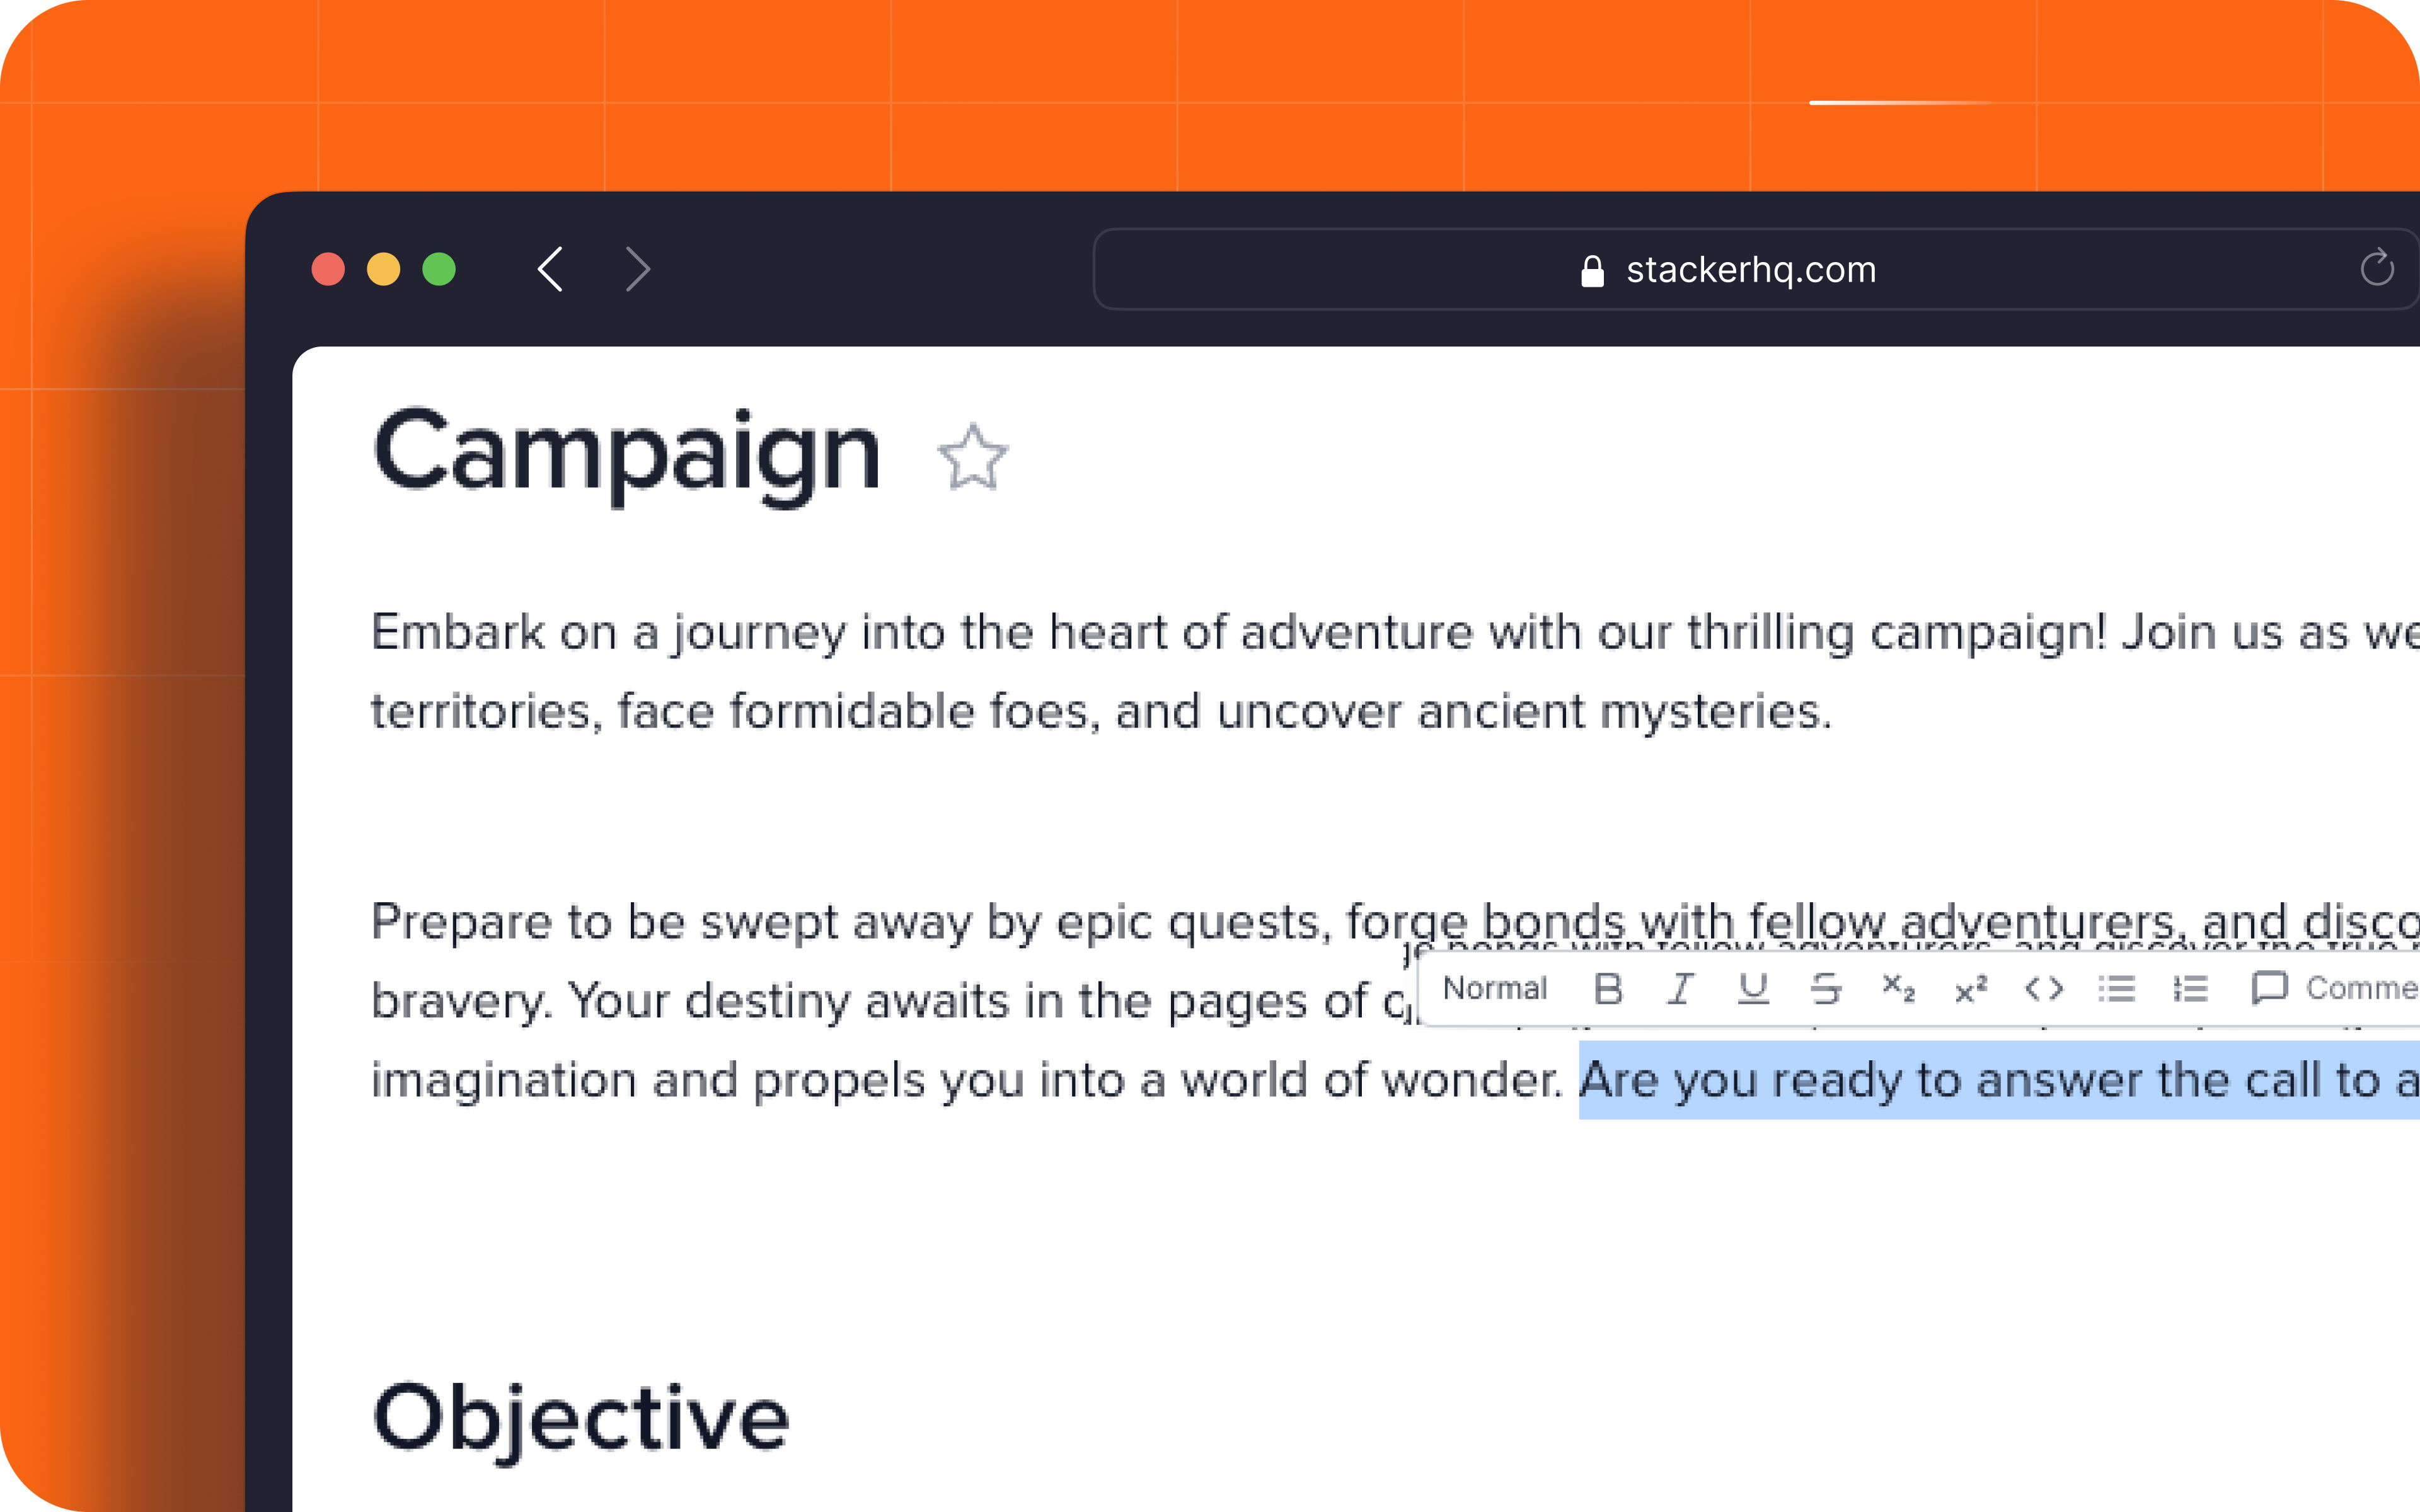The image size is (2420, 1512).
Task: Apply strikethrough to selected text
Action: [1826, 989]
